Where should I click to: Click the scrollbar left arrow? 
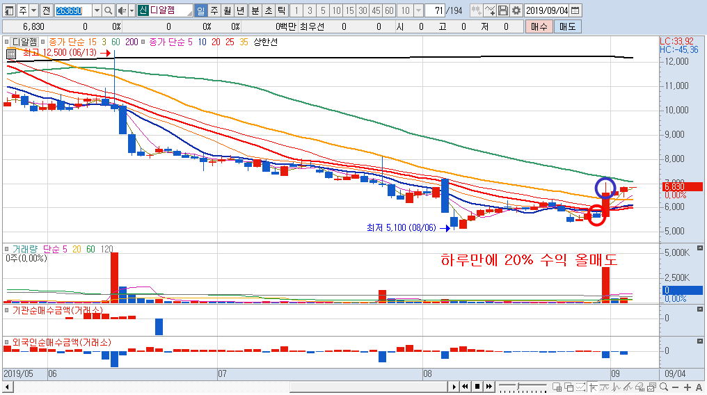[x=7, y=387]
